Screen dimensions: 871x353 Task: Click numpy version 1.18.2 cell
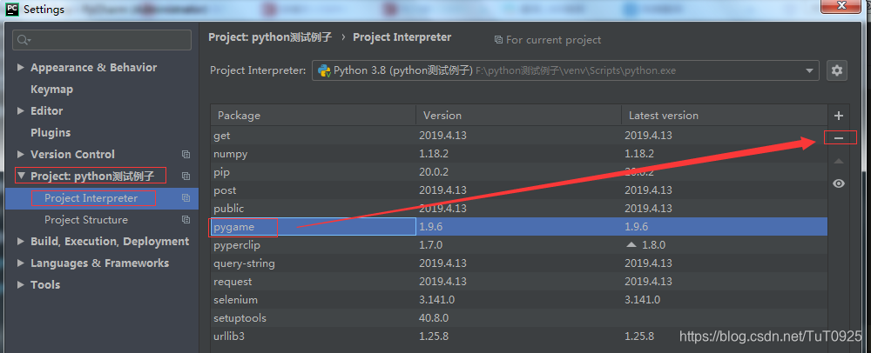pos(434,154)
